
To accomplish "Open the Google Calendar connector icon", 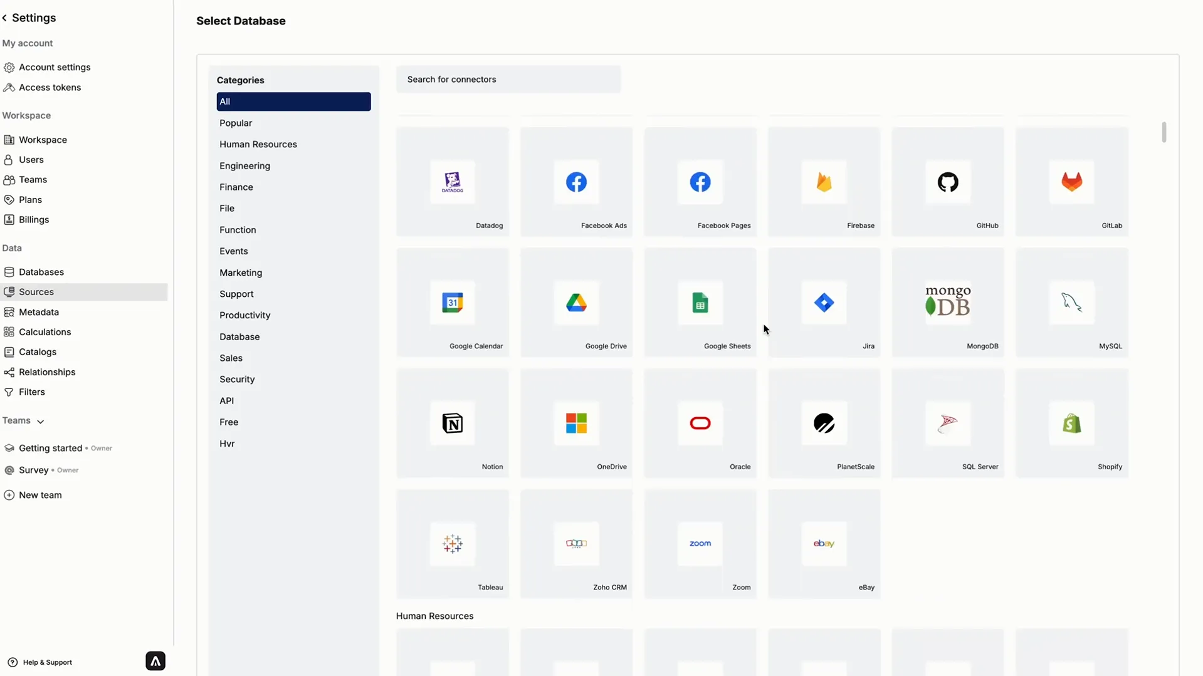I will (x=452, y=303).
